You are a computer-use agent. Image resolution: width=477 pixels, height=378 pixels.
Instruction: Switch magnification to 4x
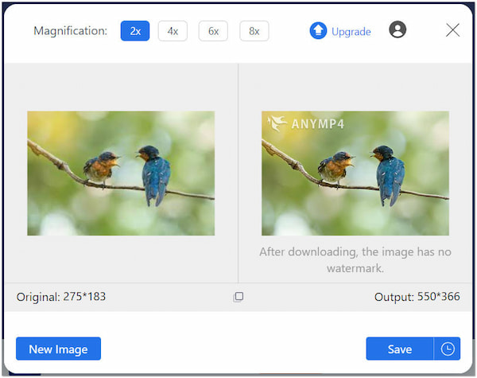point(173,31)
